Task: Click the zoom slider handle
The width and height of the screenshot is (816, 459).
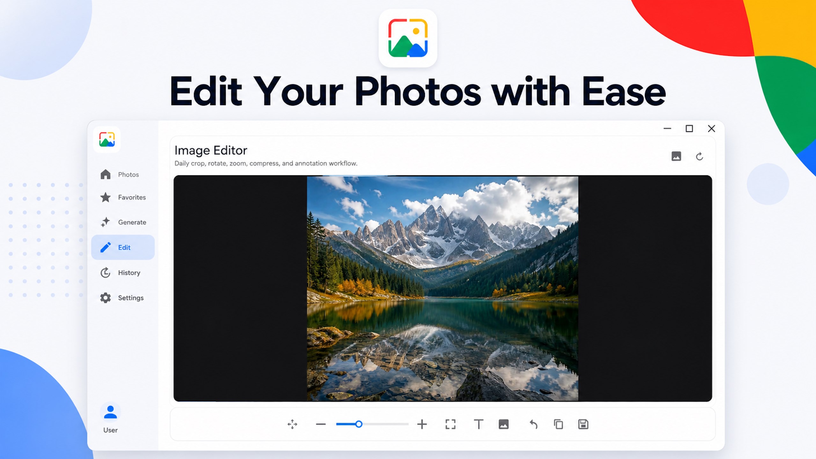Action: [x=359, y=424]
